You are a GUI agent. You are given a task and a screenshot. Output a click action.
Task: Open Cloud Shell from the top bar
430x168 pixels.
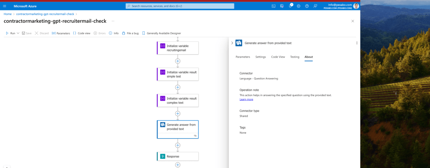tap(273, 6)
